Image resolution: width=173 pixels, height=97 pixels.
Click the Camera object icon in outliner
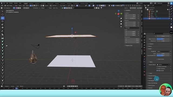coord(149,11)
